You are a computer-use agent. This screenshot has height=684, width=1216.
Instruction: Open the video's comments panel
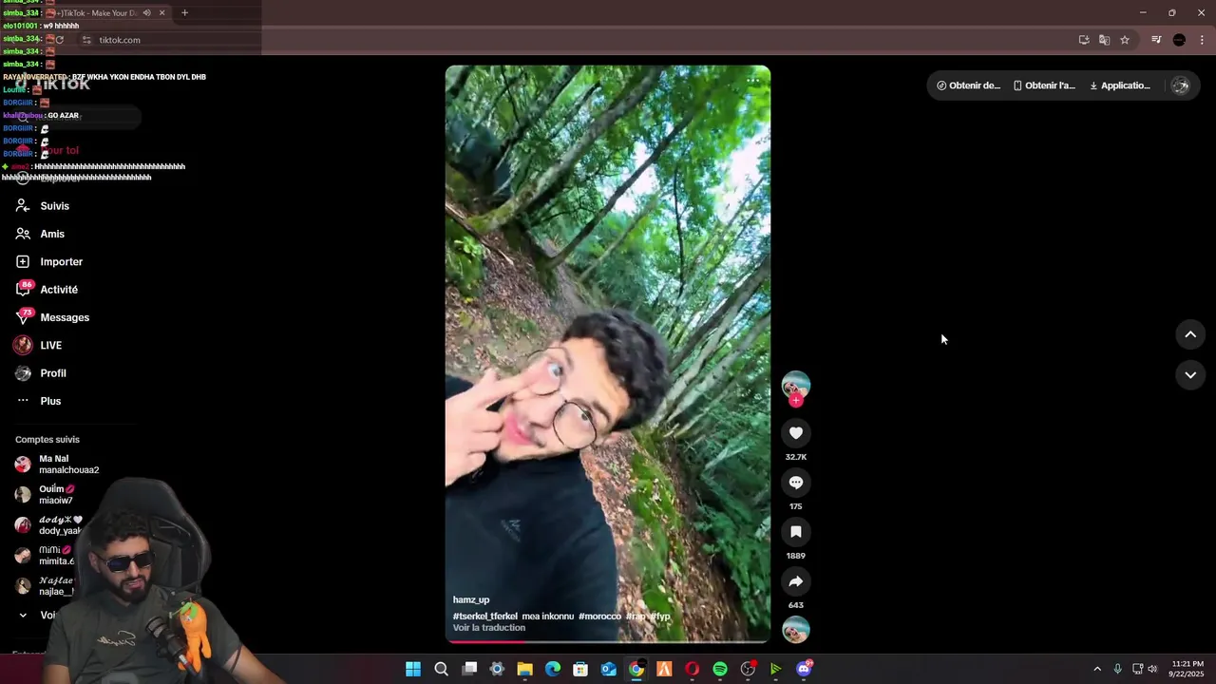(x=796, y=483)
